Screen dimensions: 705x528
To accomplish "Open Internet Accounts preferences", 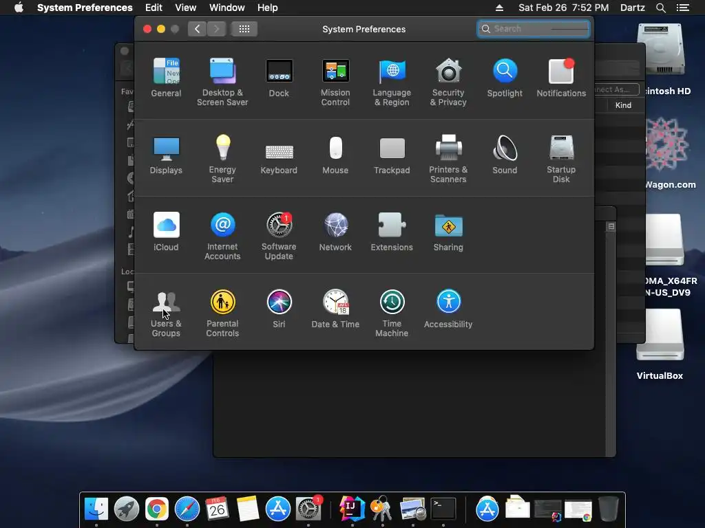I will 222,236.
